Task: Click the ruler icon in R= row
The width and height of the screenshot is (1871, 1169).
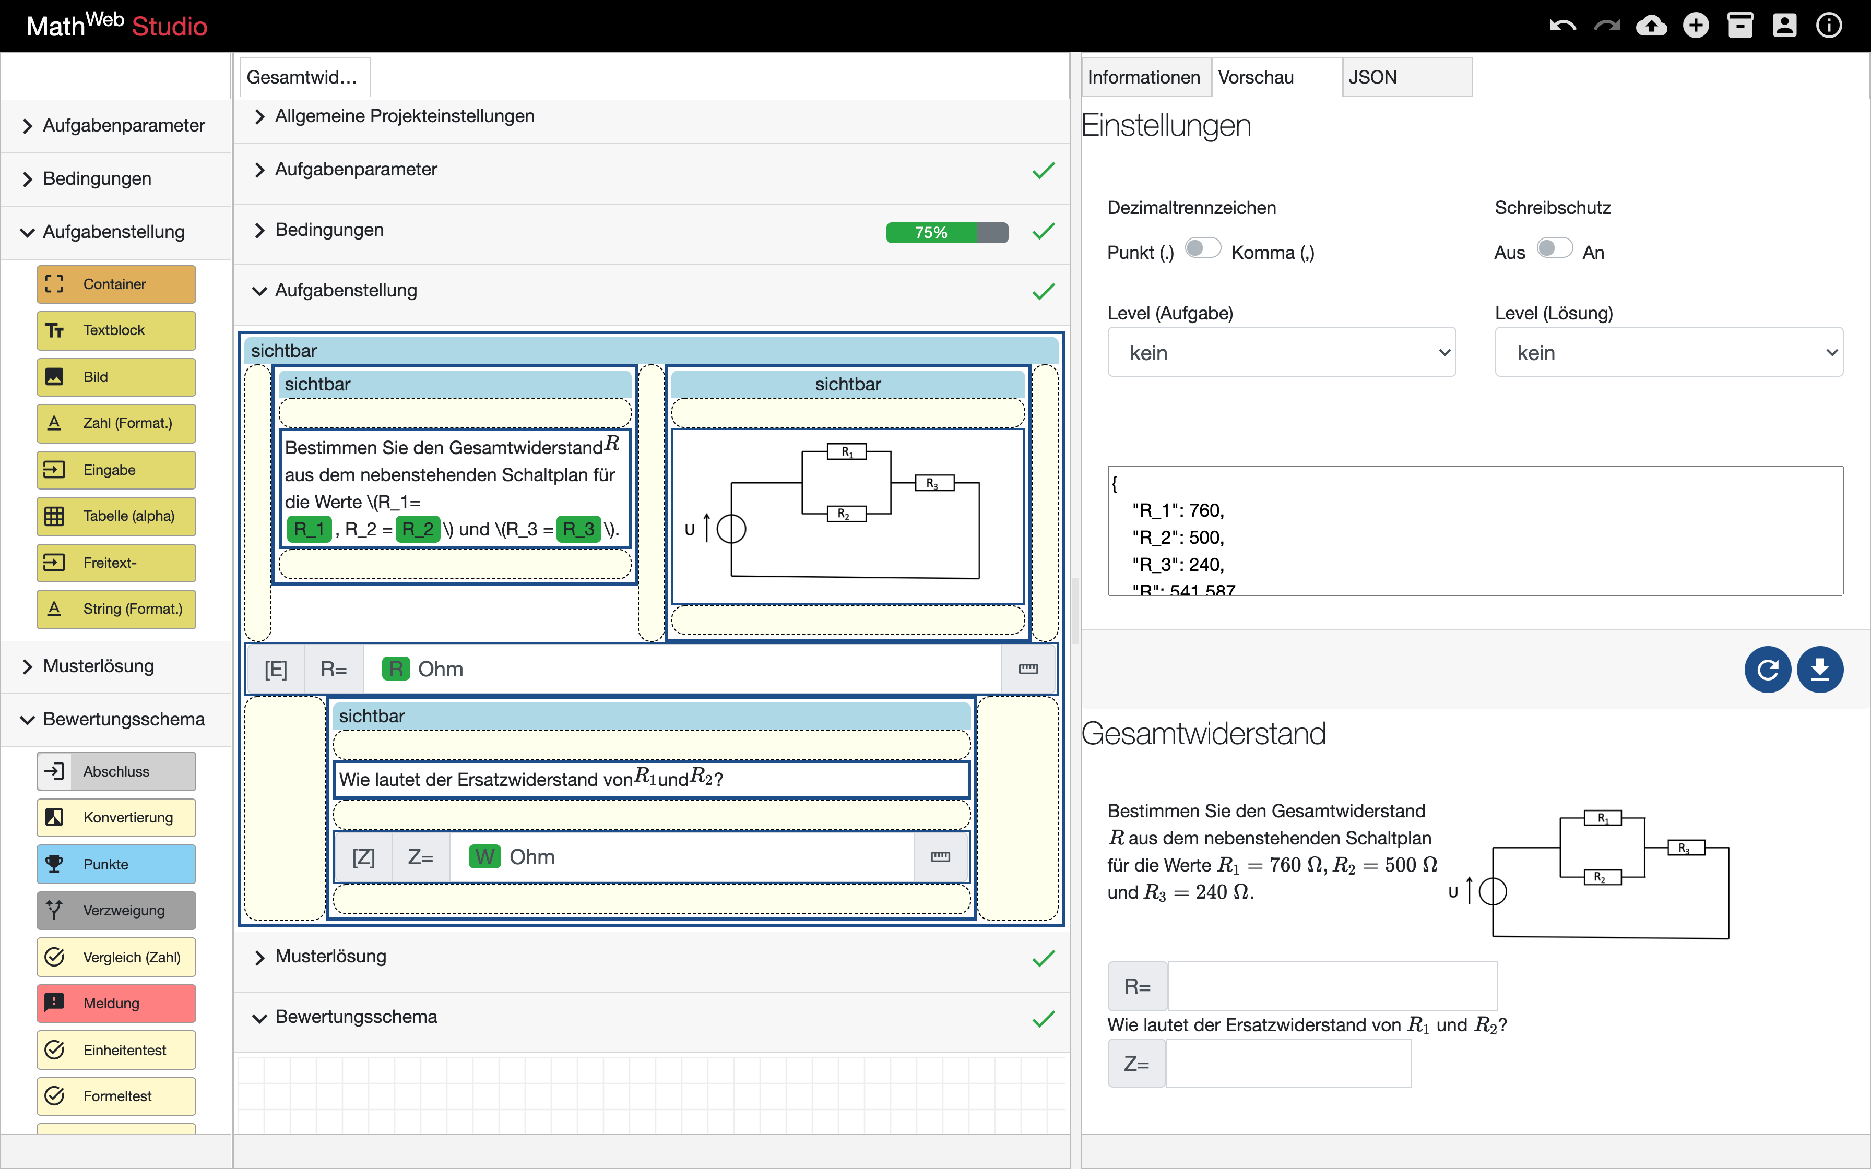Action: coord(1028,670)
